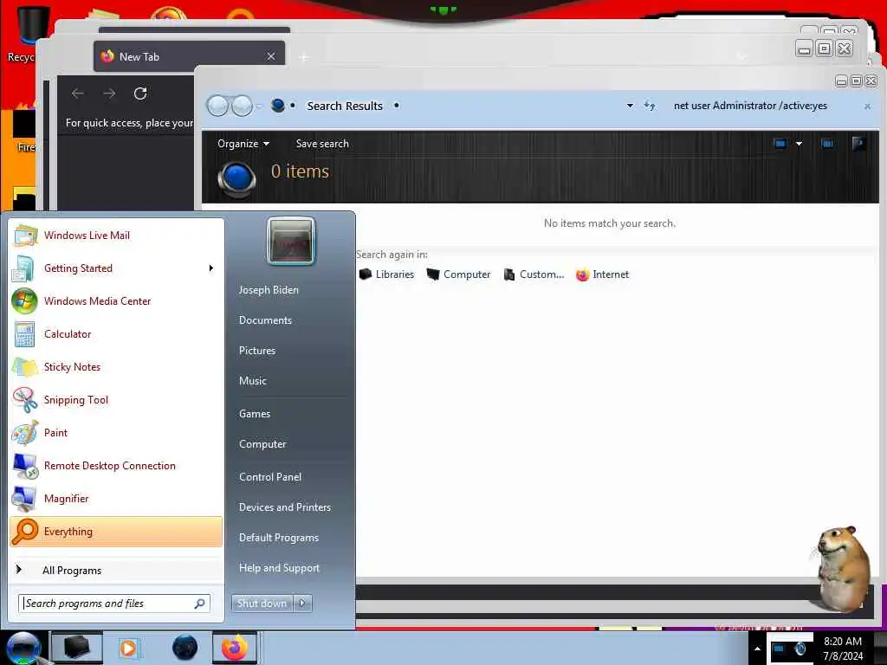Open Default Programs
This screenshot has height=665, width=887.
tap(279, 538)
